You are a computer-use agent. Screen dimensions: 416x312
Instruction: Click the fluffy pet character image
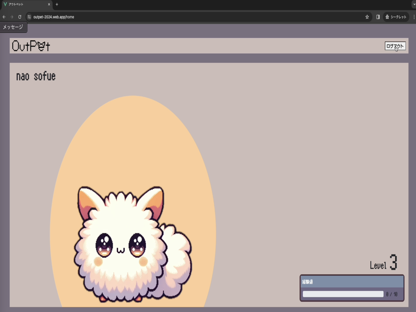tap(133, 244)
